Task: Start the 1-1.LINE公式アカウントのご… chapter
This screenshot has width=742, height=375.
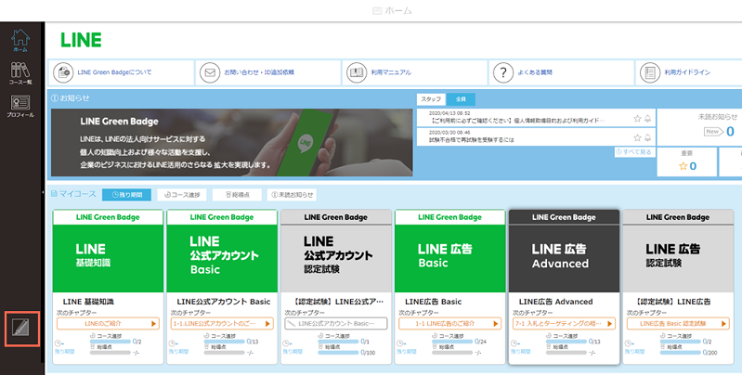Action: [222, 323]
